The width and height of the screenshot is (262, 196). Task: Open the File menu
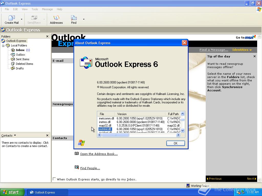pyautogui.click(x=7, y=9)
